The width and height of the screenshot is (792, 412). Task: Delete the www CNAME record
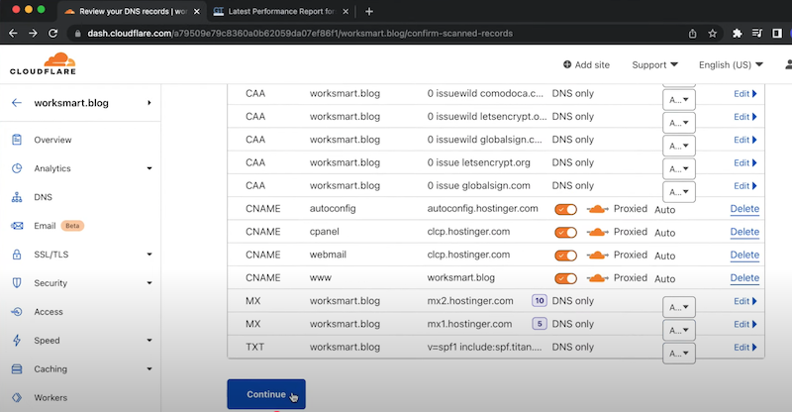click(x=744, y=278)
